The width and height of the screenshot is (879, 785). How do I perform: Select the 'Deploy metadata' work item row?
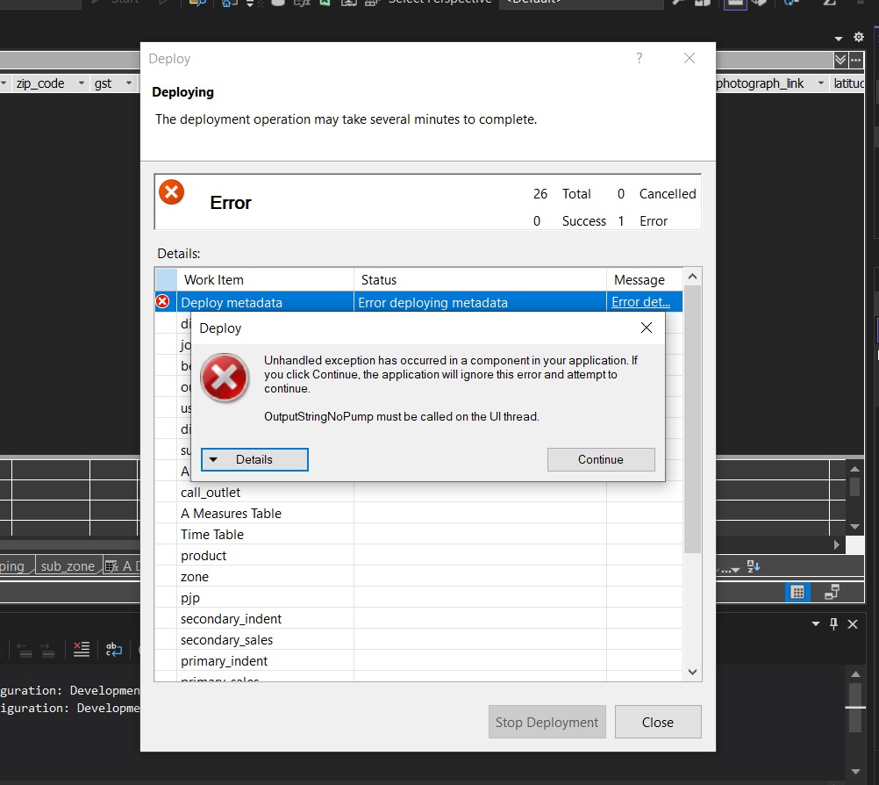point(418,302)
